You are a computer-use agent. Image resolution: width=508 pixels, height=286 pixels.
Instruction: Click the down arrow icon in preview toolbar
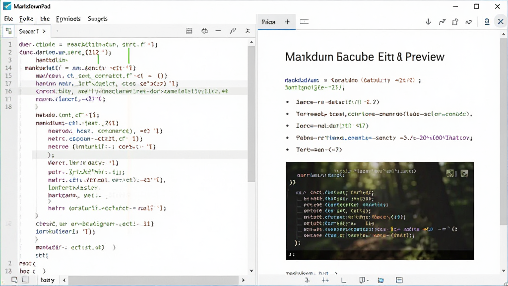click(428, 22)
